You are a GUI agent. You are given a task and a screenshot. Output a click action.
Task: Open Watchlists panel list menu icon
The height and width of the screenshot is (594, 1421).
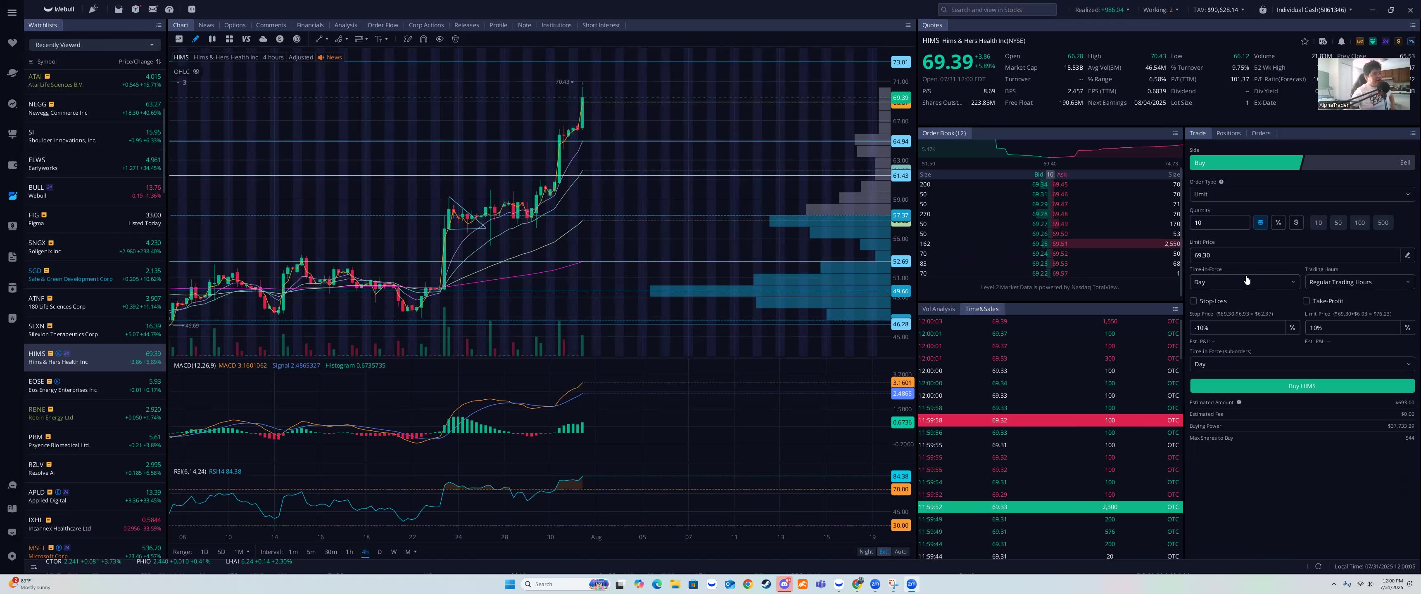point(159,25)
